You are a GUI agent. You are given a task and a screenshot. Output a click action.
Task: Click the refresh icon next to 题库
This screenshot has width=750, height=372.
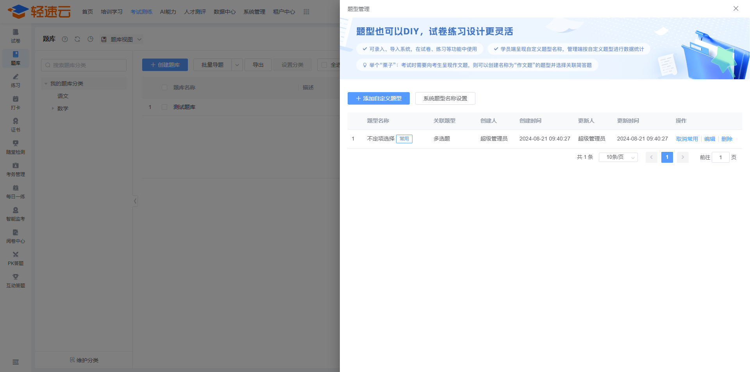click(77, 39)
